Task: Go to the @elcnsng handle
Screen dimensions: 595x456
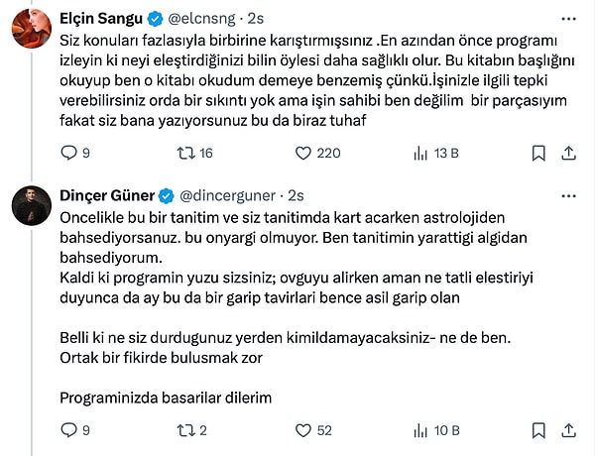Action: (206, 19)
